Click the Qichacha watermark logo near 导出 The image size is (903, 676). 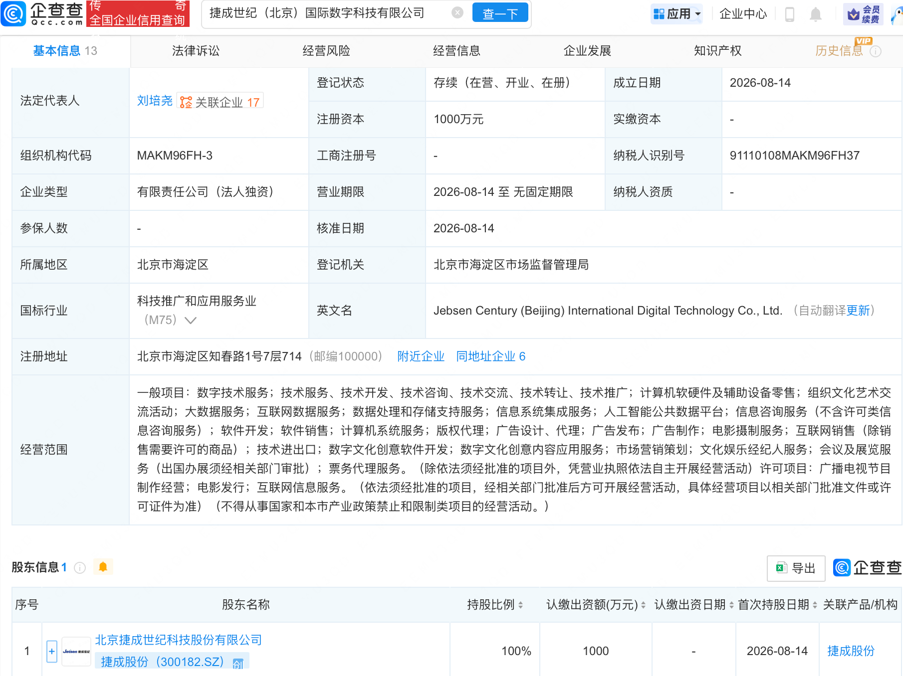(x=868, y=567)
